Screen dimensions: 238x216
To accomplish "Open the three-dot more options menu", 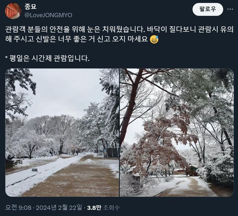I will click(230, 9).
